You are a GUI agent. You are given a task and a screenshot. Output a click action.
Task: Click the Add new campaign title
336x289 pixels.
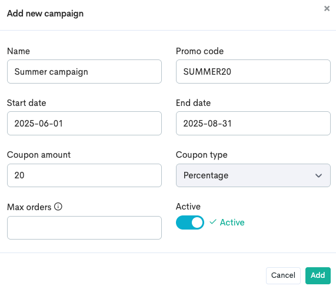(x=45, y=14)
